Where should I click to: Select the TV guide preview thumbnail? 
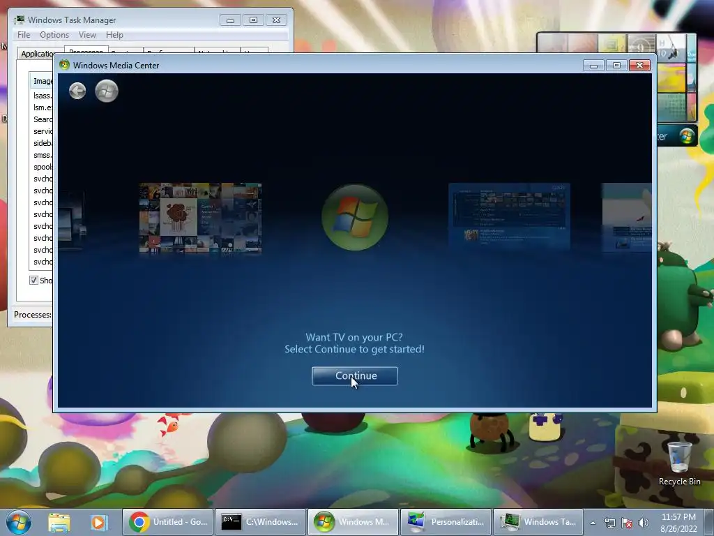[509, 217]
